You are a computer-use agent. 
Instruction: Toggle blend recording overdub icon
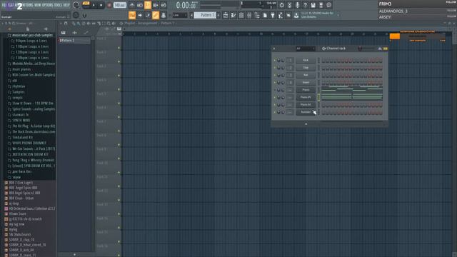coord(156,5)
